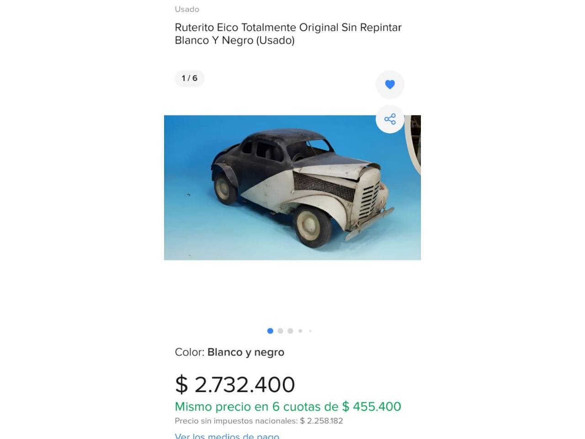Jump to the second carousel dot
Image resolution: width=585 pixels, height=439 pixels.
click(x=280, y=331)
